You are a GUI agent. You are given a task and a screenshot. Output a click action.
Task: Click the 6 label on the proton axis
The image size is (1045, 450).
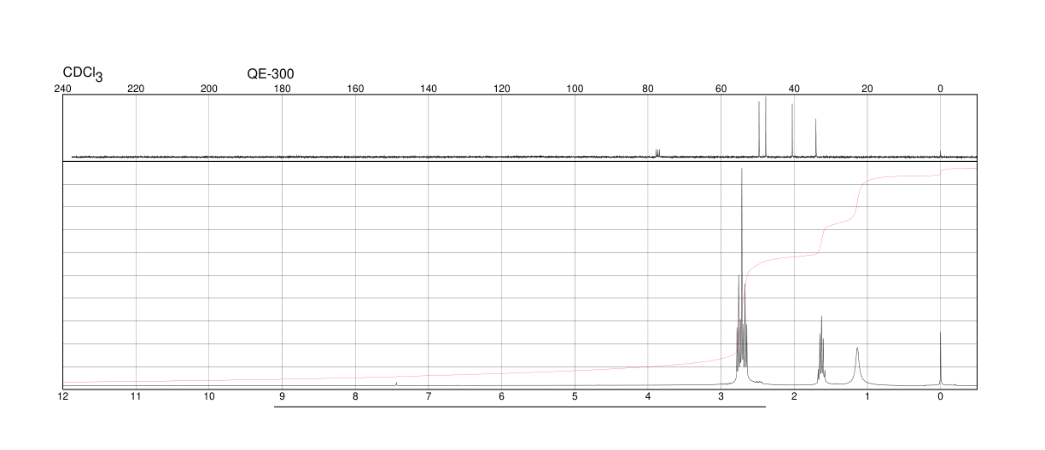502,396
